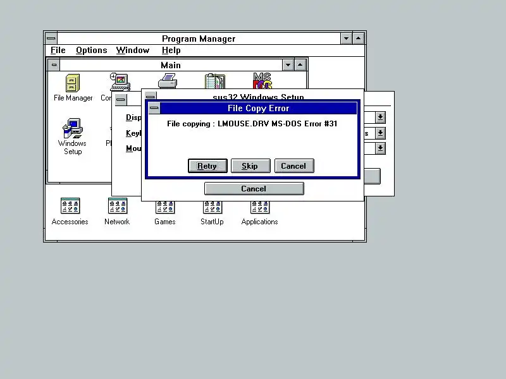The width and height of the screenshot is (506, 379).
Task: Click the File Copy Error title bar
Action: click(x=259, y=108)
